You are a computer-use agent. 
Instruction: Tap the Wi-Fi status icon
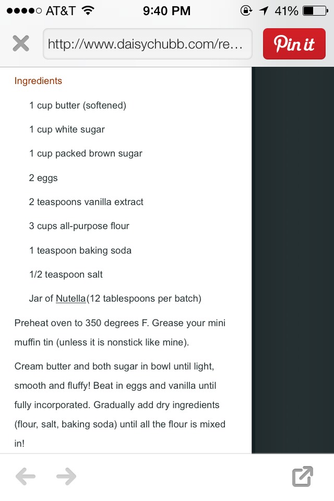[x=88, y=11]
